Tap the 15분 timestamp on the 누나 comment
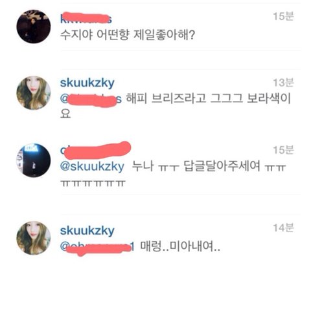 pyautogui.click(x=283, y=150)
